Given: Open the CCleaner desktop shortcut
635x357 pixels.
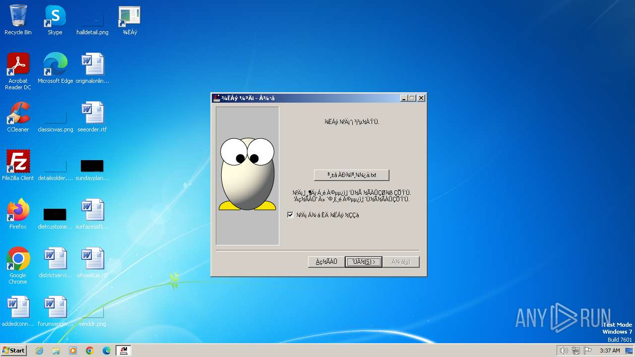Looking at the screenshot, I should coord(18,117).
